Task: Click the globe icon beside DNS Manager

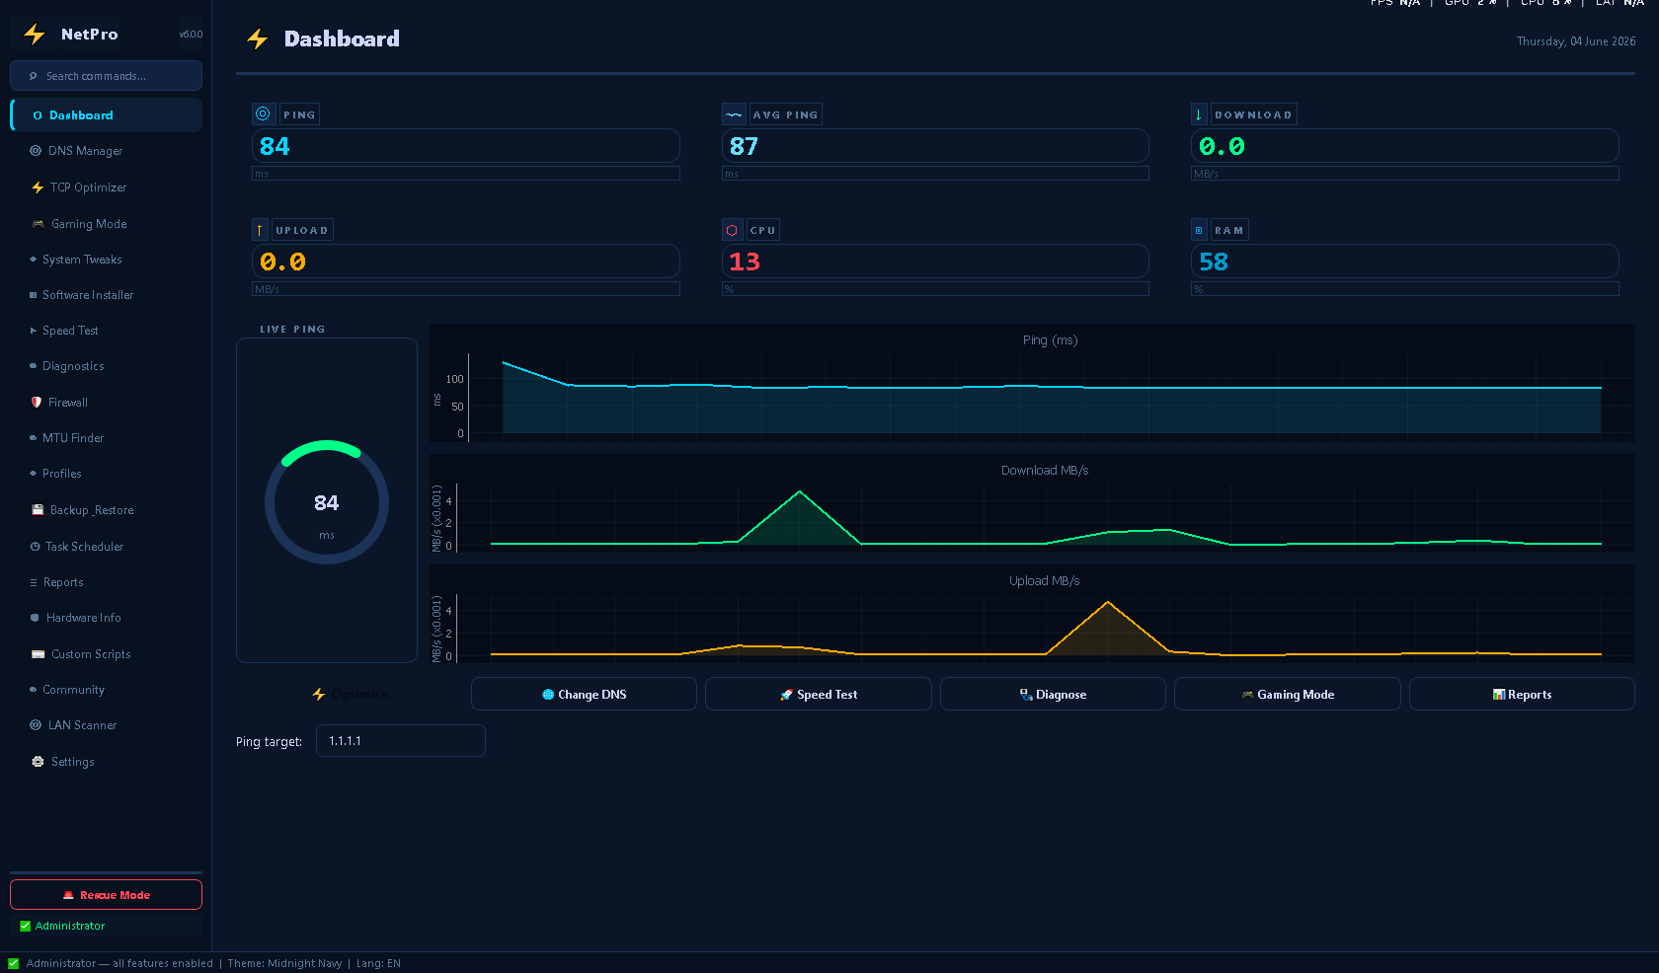Action: coord(36,151)
